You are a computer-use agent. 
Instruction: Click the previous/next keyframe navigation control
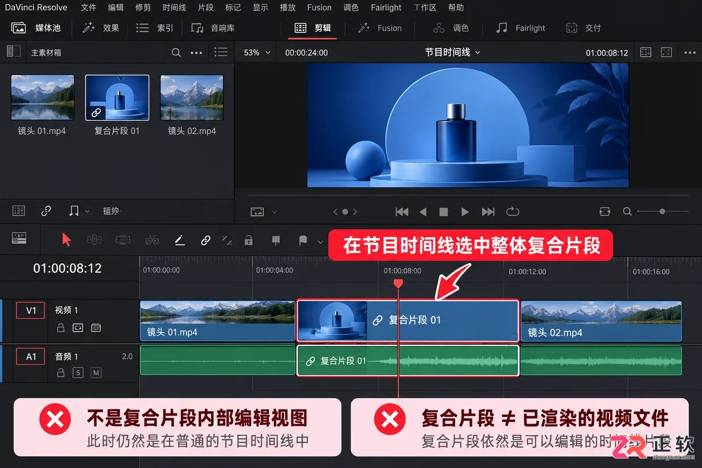[345, 212]
